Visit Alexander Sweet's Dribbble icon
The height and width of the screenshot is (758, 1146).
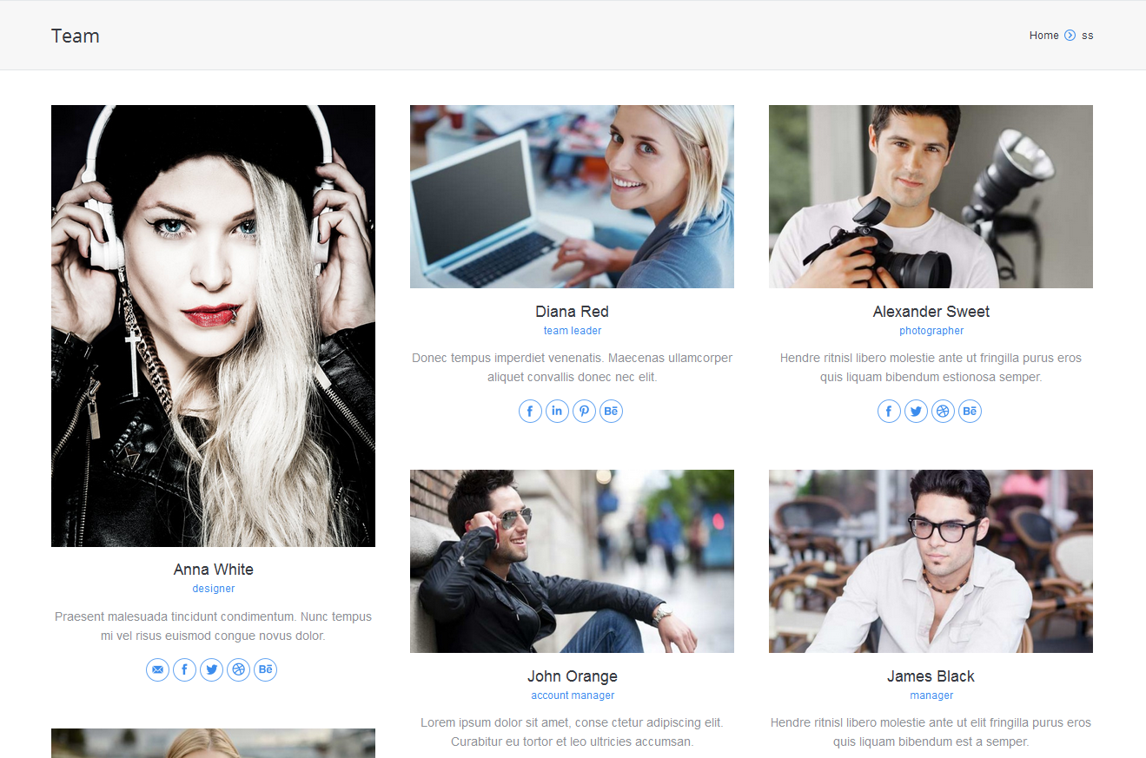pyautogui.click(x=943, y=412)
